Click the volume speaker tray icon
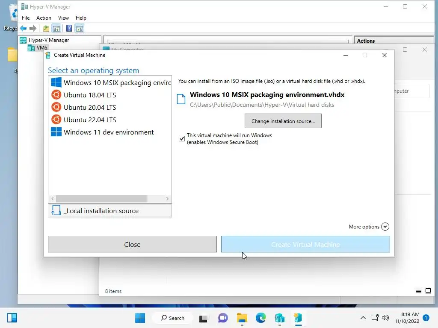Viewport: 438px width, 328px height. coord(385,318)
